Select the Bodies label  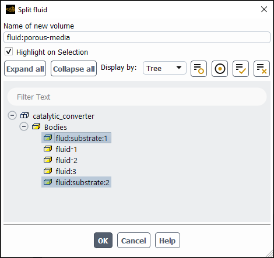click(55, 127)
